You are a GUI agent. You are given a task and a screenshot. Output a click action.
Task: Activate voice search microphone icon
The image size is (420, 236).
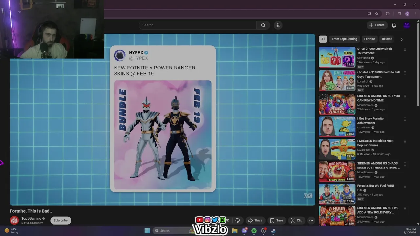pyautogui.click(x=278, y=25)
